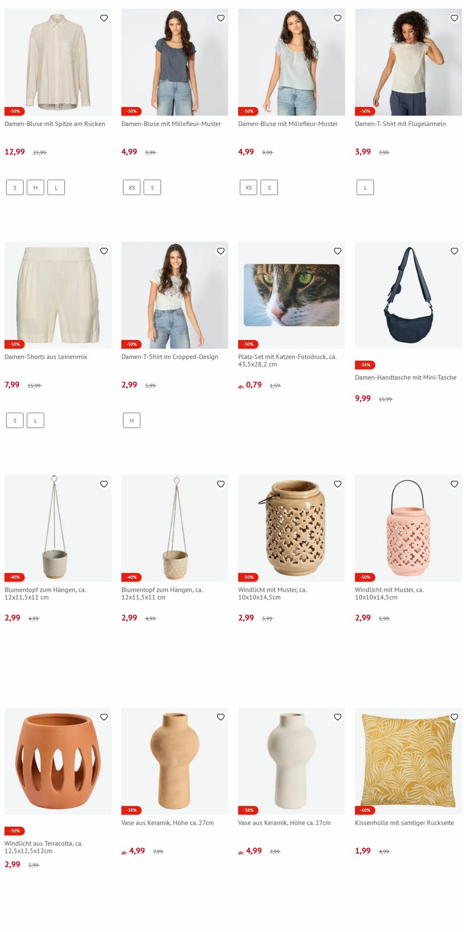Choose size M for Cropped-Design T-Shirt
464x932 pixels.
(x=132, y=420)
